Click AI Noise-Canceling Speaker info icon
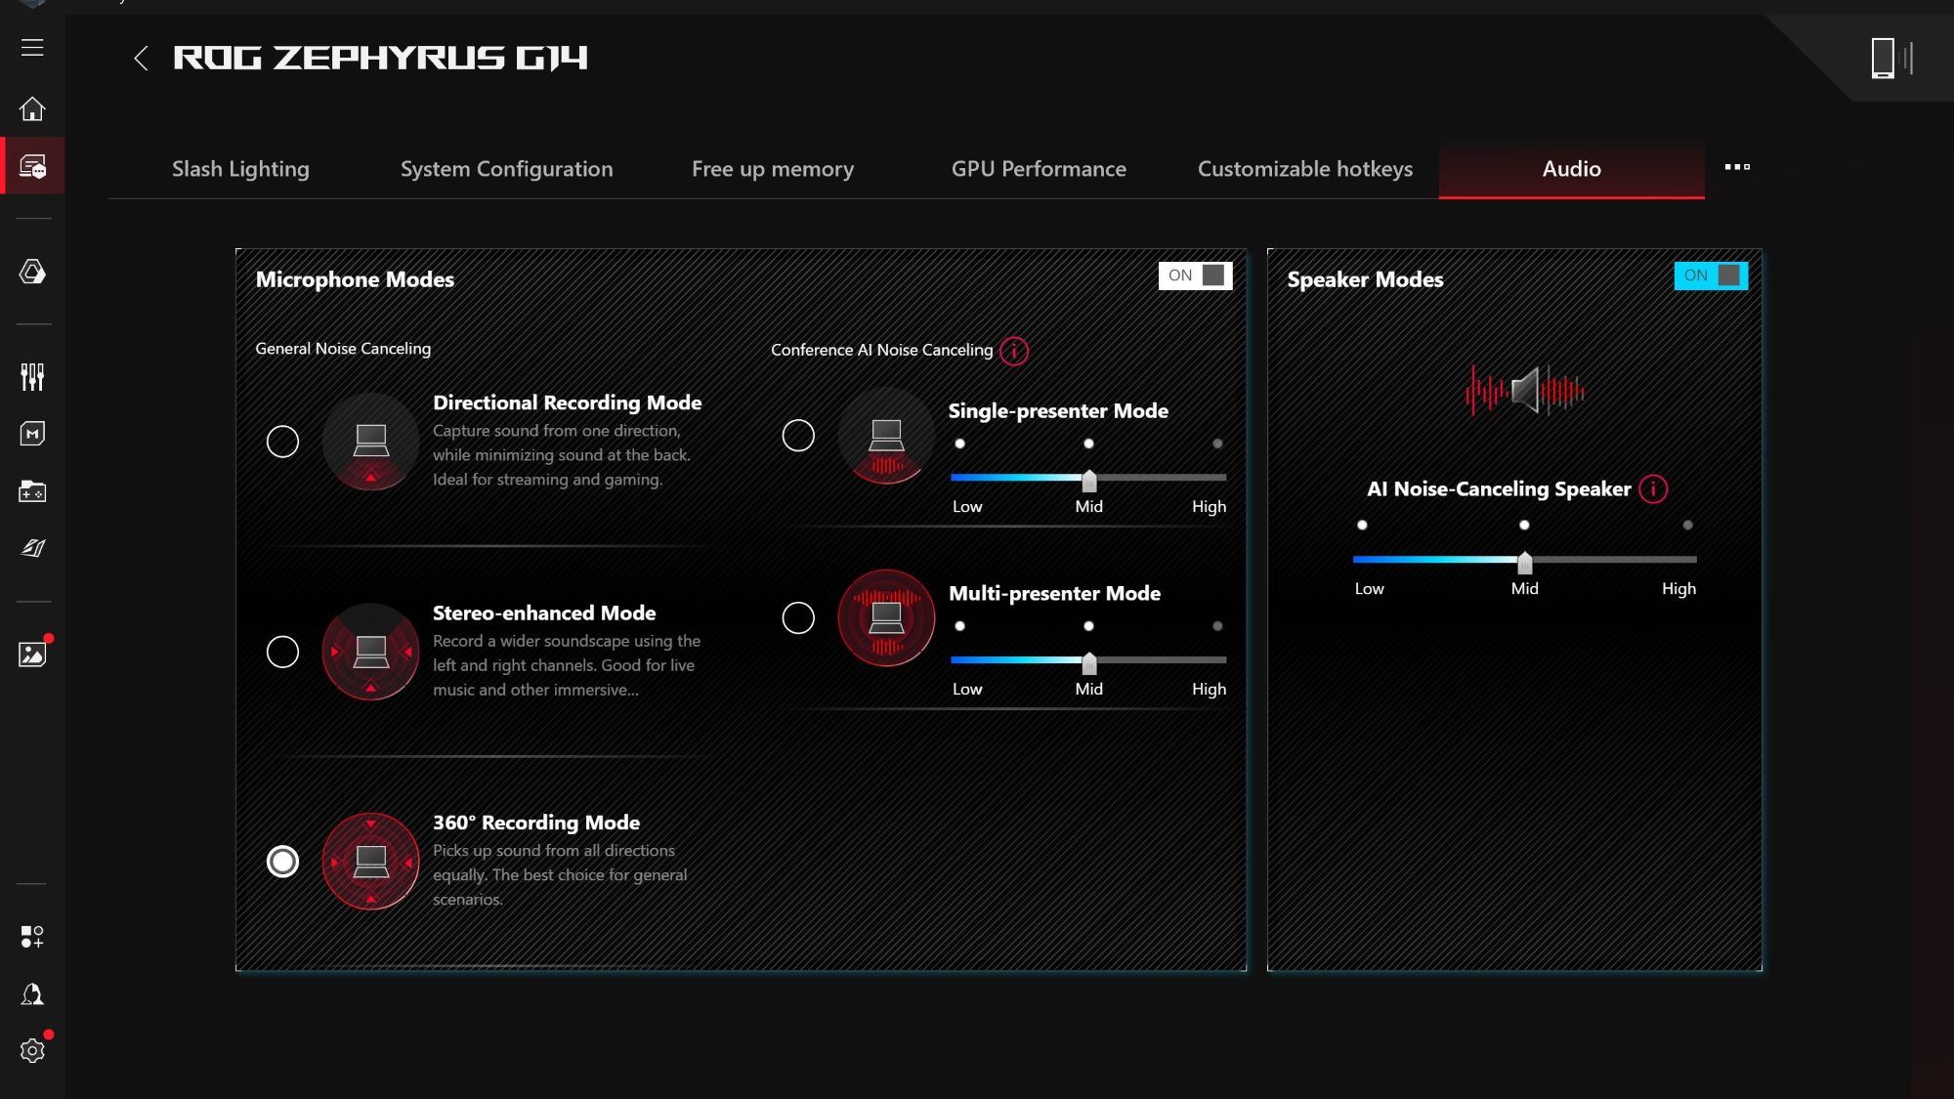The height and width of the screenshot is (1099, 1954). [x=1653, y=489]
